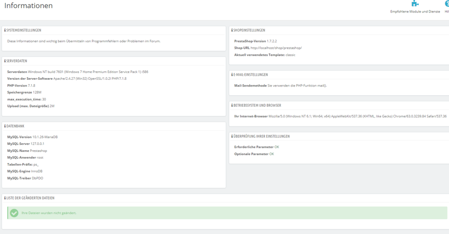Click the Informationen page title

click(28, 6)
